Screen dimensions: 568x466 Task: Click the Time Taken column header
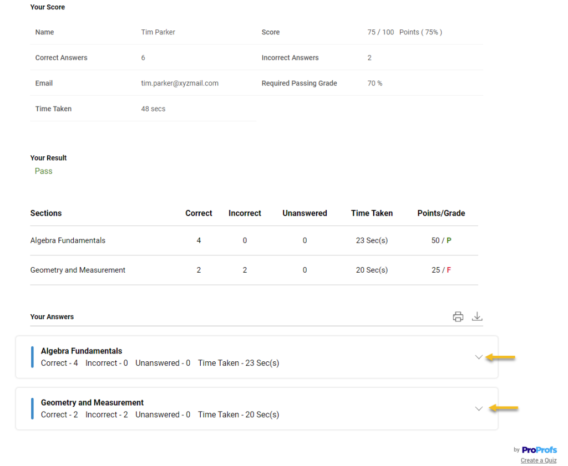tap(372, 213)
